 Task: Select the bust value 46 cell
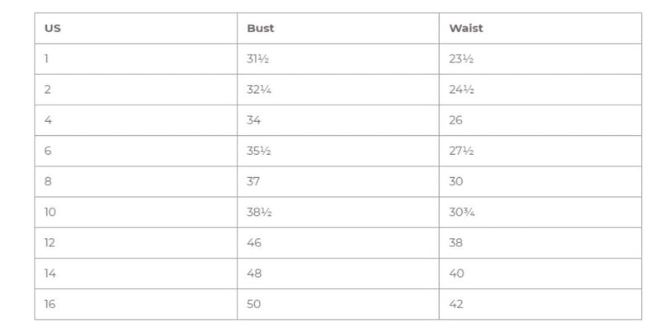click(x=338, y=243)
